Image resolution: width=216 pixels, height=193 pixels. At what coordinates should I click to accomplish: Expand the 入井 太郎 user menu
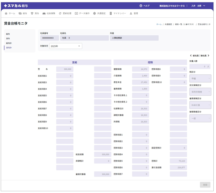tap(198, 6)
